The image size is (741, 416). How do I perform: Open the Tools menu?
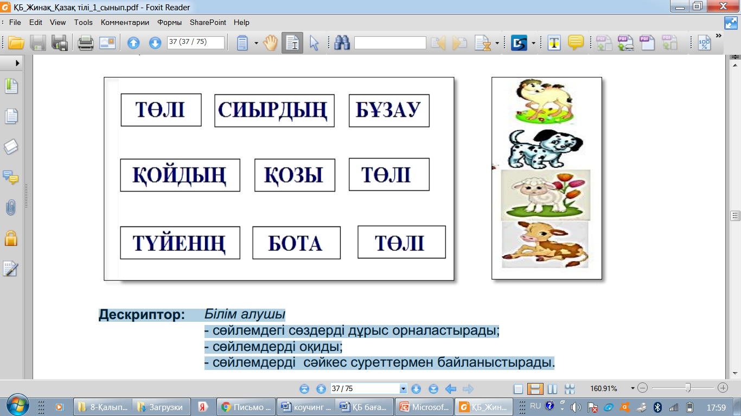[84, 22]
